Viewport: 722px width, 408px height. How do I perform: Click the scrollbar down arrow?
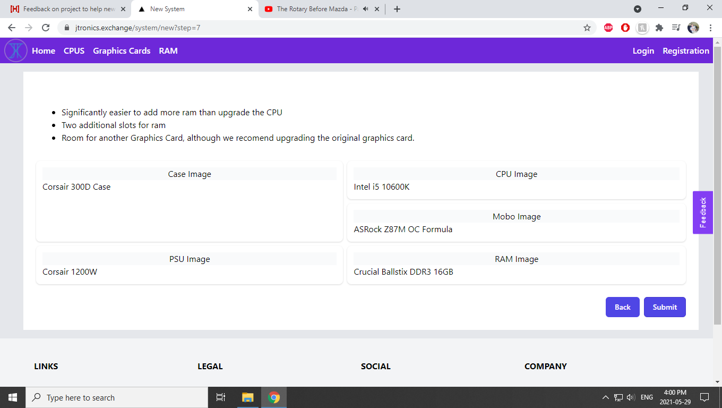[717, 382]
